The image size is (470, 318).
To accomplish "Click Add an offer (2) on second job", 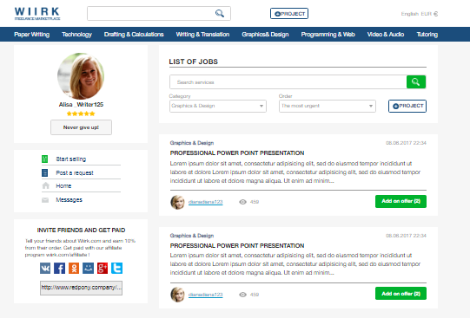I will pos(400,294).
